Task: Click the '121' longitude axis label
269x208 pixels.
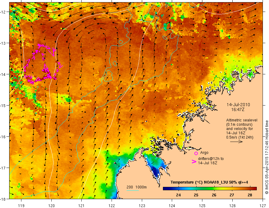Action: (x=81, y=206)
